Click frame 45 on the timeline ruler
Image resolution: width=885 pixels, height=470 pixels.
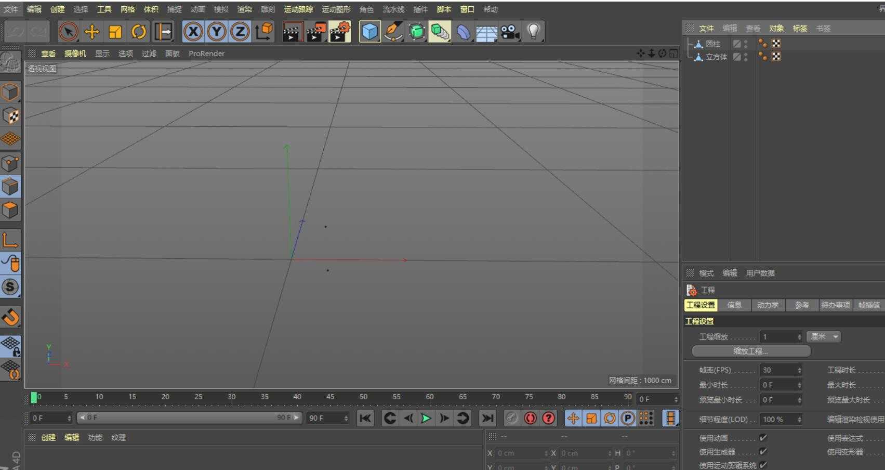(x=330, y=397)
